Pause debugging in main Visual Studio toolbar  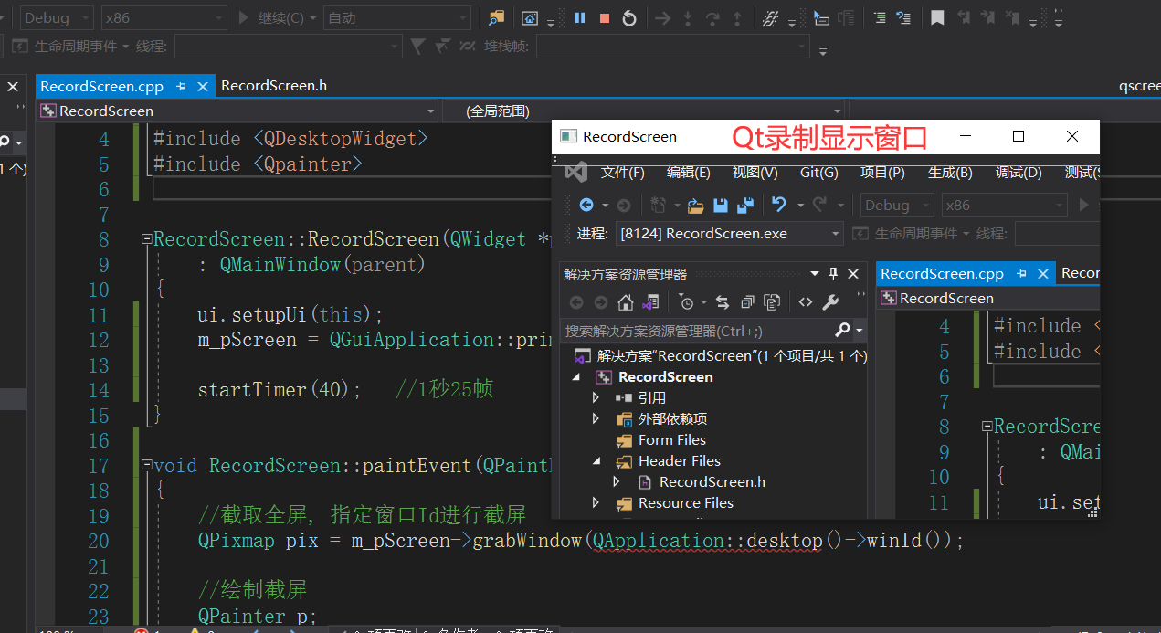[580, 17]
